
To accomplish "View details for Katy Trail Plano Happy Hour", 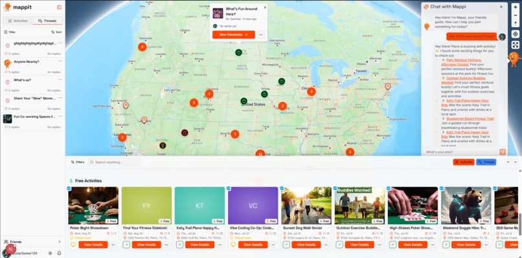I will (x=199, y=244).
